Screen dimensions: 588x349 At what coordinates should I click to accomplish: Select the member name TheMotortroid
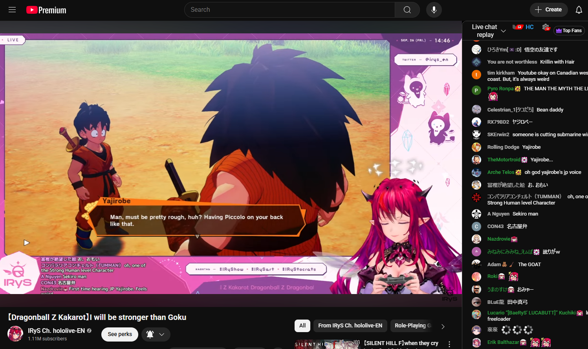504,160
